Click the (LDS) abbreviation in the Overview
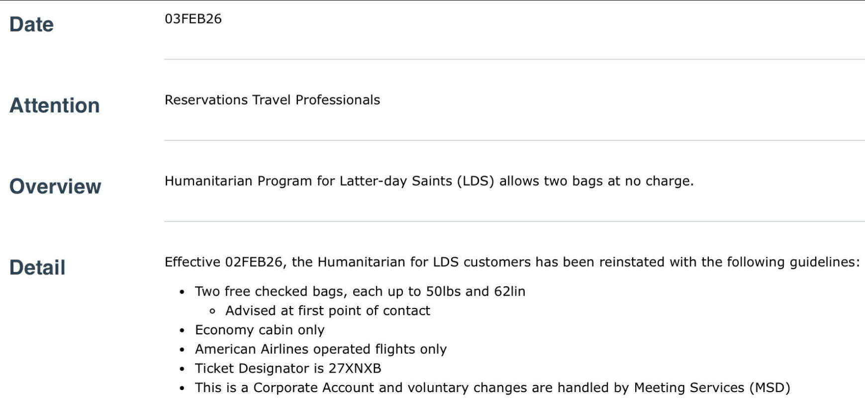 [476, 181]
